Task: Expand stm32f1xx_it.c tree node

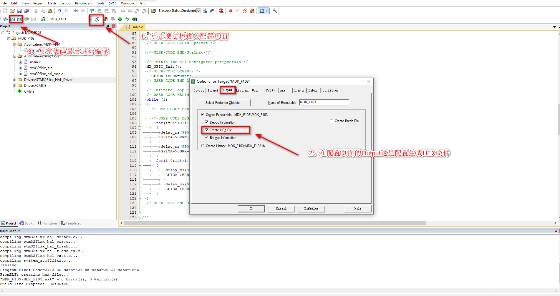Action: (20, 68)
